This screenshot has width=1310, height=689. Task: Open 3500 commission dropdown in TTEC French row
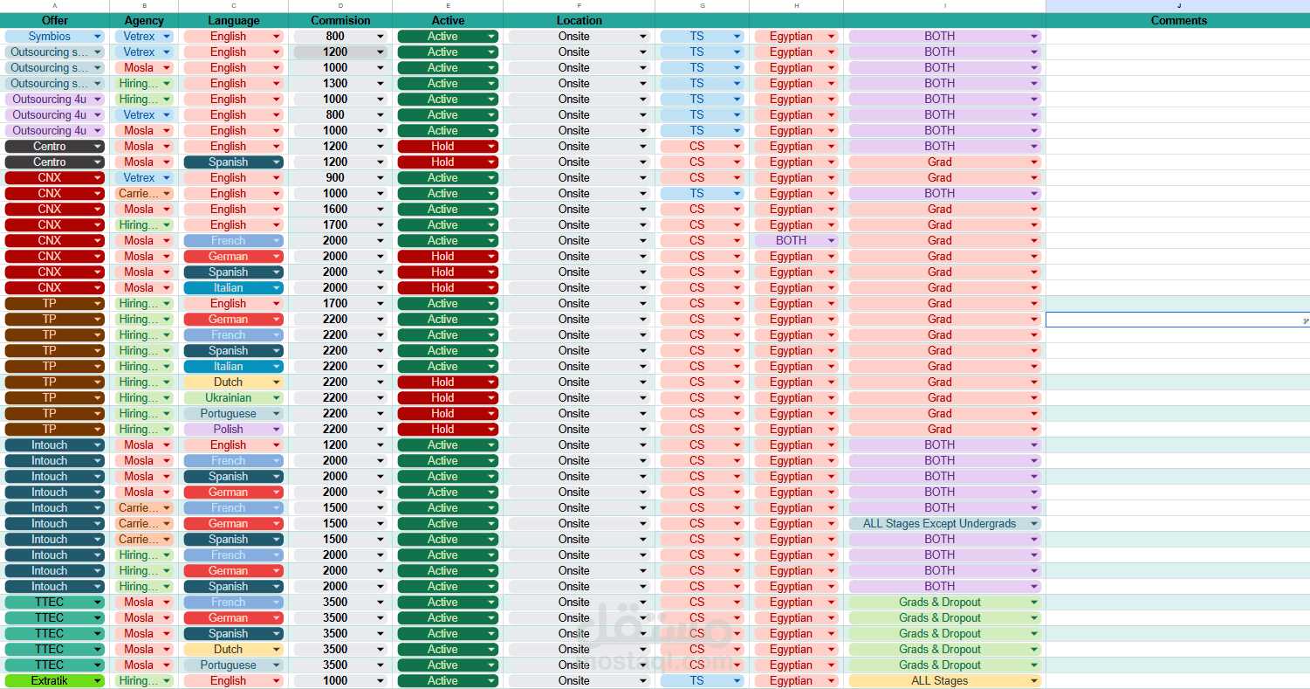point(340,603)
